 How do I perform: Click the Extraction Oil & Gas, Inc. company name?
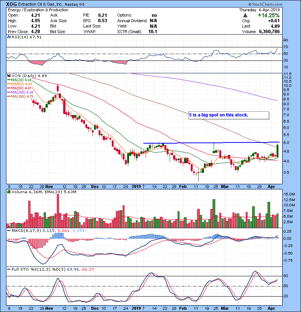[41, 4]
